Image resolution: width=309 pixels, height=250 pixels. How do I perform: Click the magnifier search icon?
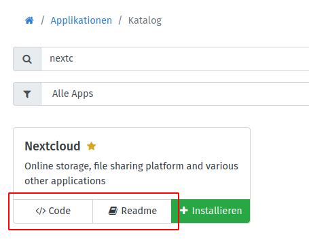tap(27, 59)
